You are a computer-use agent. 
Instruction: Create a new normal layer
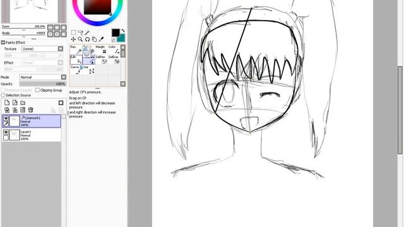pos(7,103)
